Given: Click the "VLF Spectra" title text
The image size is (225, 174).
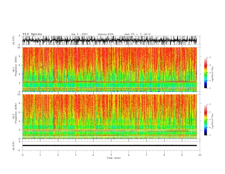Looking at the screenshot, I should click(x=32, y=34).
